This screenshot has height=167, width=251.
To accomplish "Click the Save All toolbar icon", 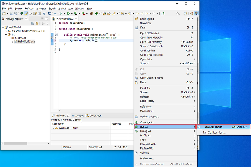I will tap(16, 14).
